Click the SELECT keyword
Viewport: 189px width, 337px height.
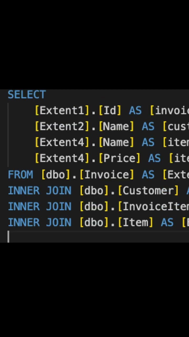(27, 95)
